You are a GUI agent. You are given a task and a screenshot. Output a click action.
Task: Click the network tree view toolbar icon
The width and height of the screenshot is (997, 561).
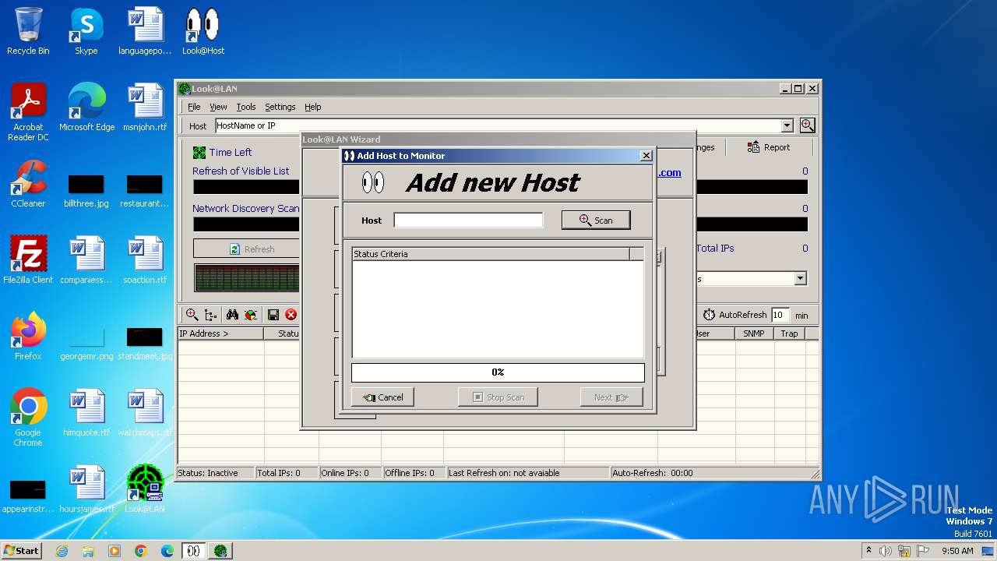211,315
